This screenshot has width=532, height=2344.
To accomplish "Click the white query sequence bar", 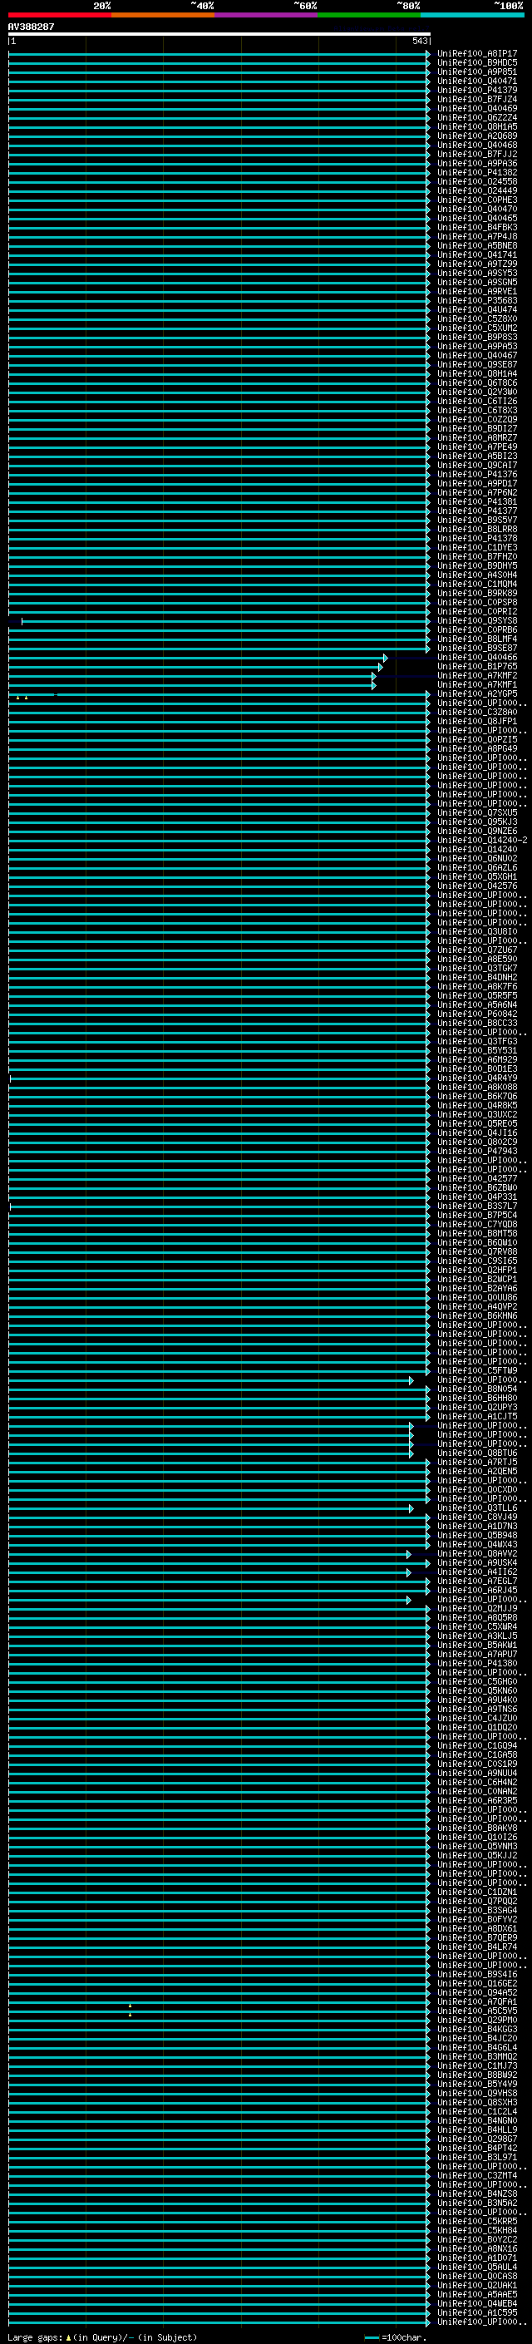I will [219, 33].
